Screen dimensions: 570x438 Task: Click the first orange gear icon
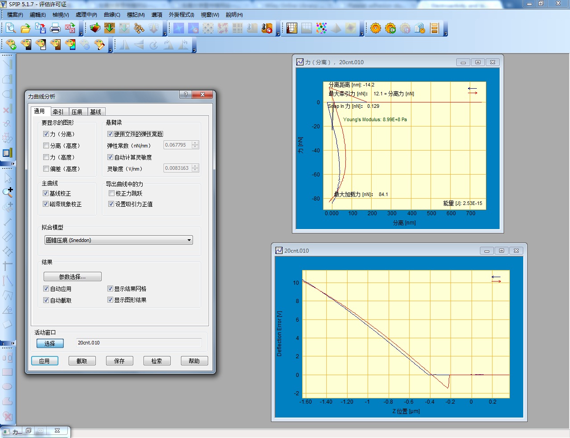point(376,29)
